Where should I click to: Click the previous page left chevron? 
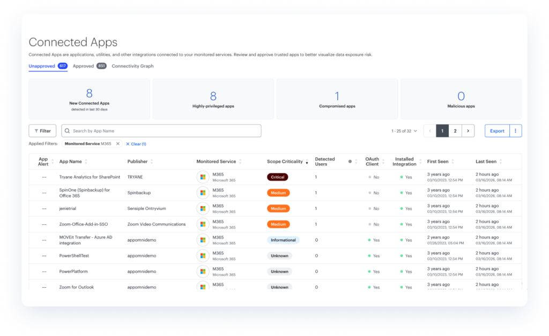tap(429, 131)
